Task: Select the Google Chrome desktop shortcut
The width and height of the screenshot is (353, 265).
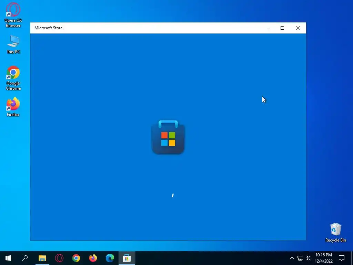Action: 13,78
